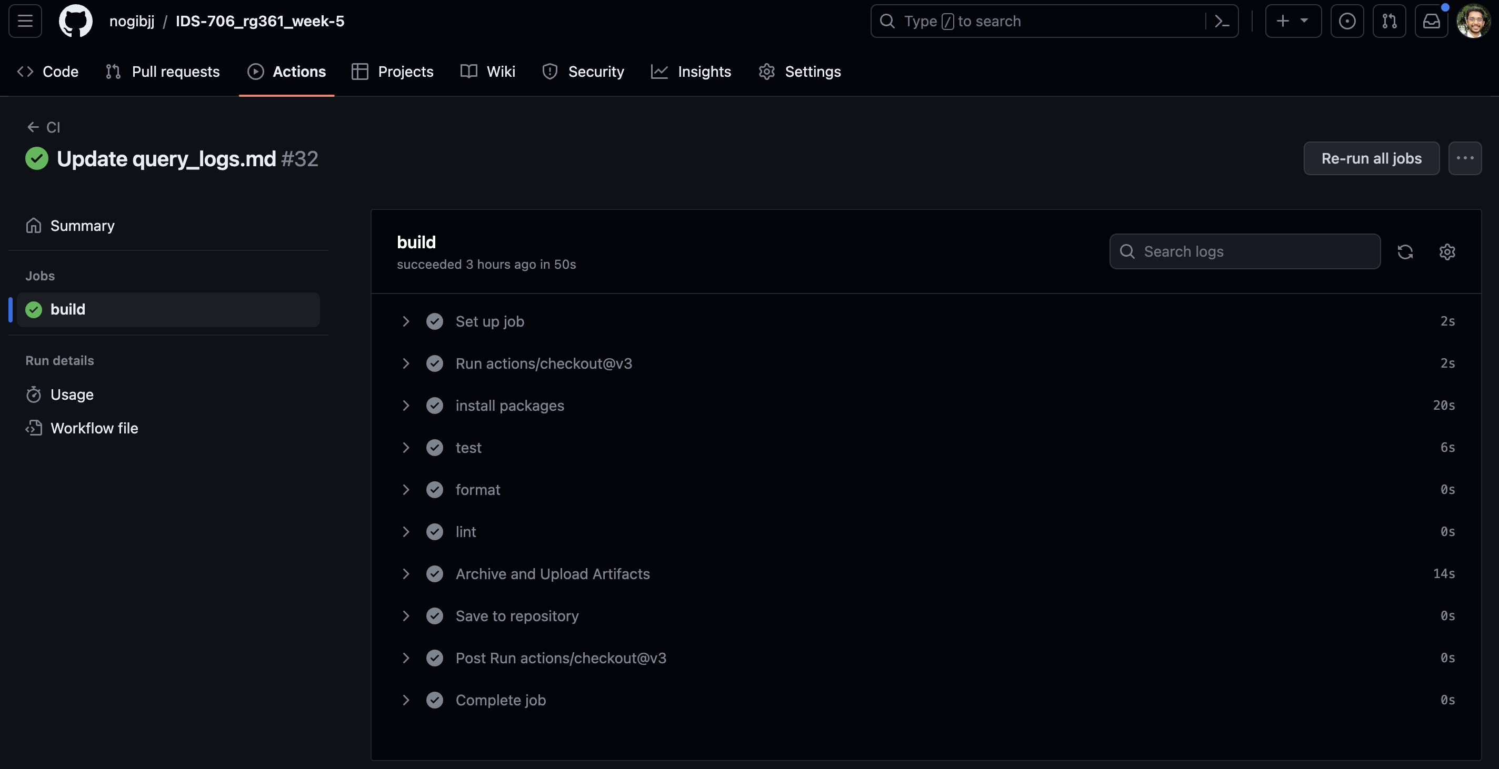Open the issues icon in header
The height and width of the screenshot is (769, 1499).
pos(1346,22)
